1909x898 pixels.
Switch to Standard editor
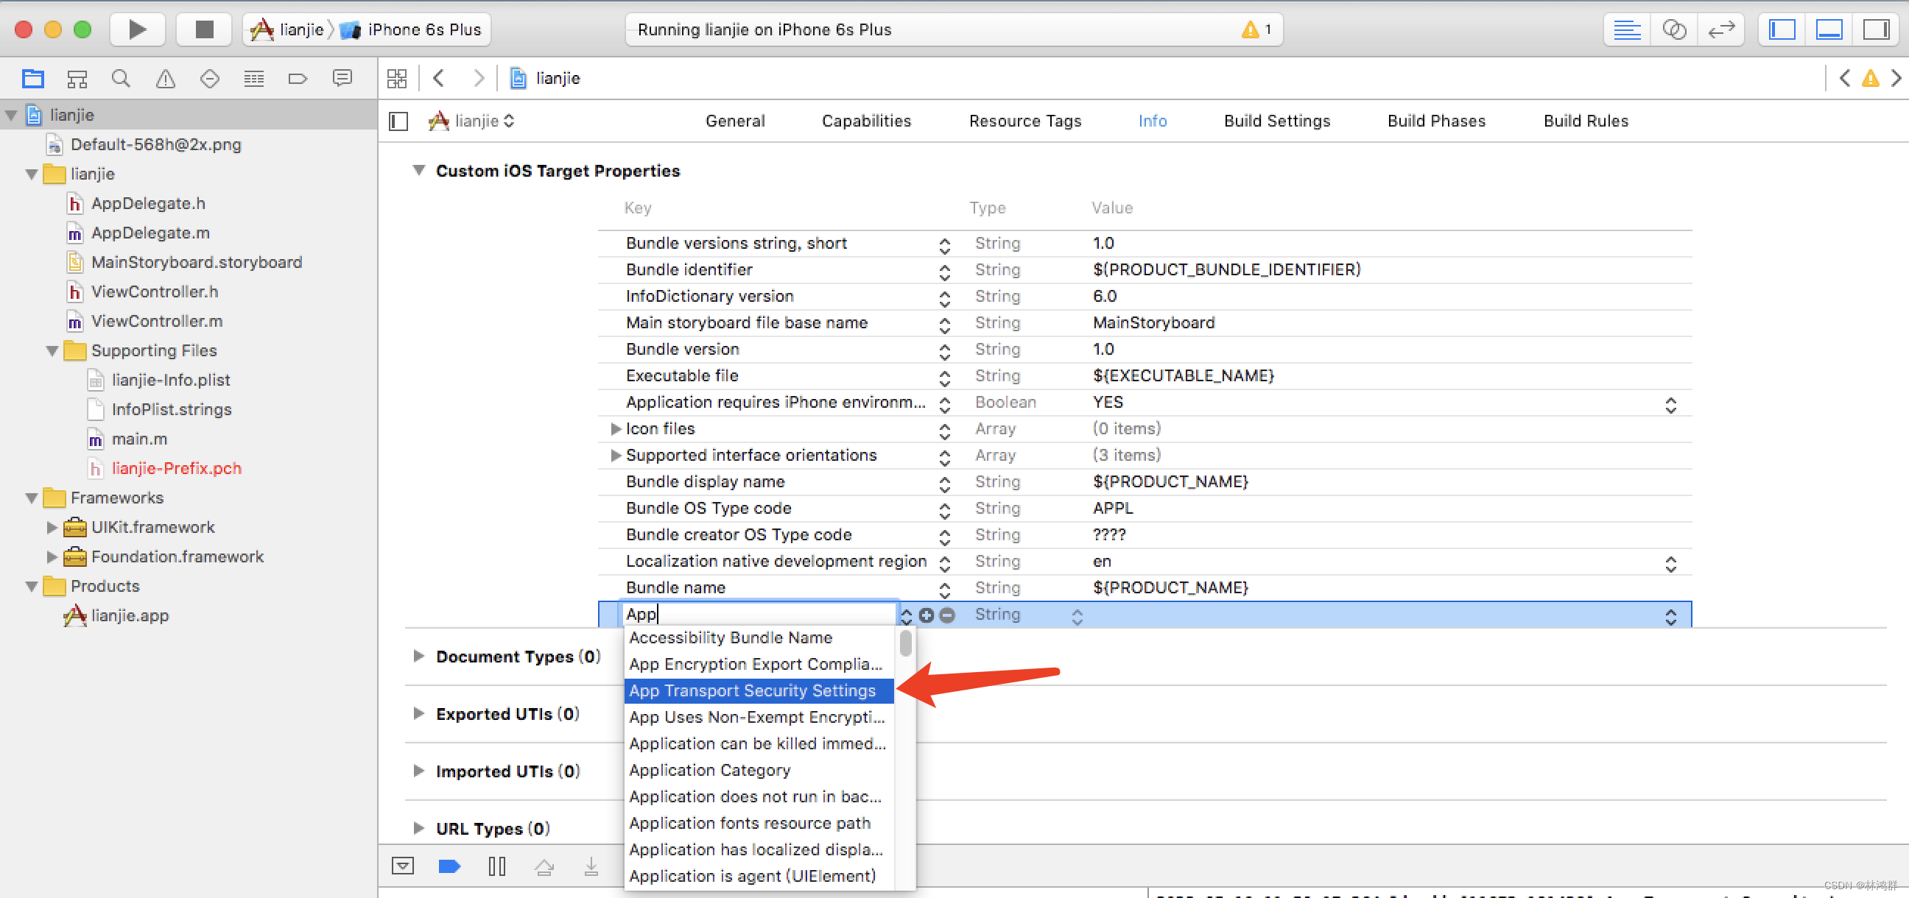click(1628, 29)
